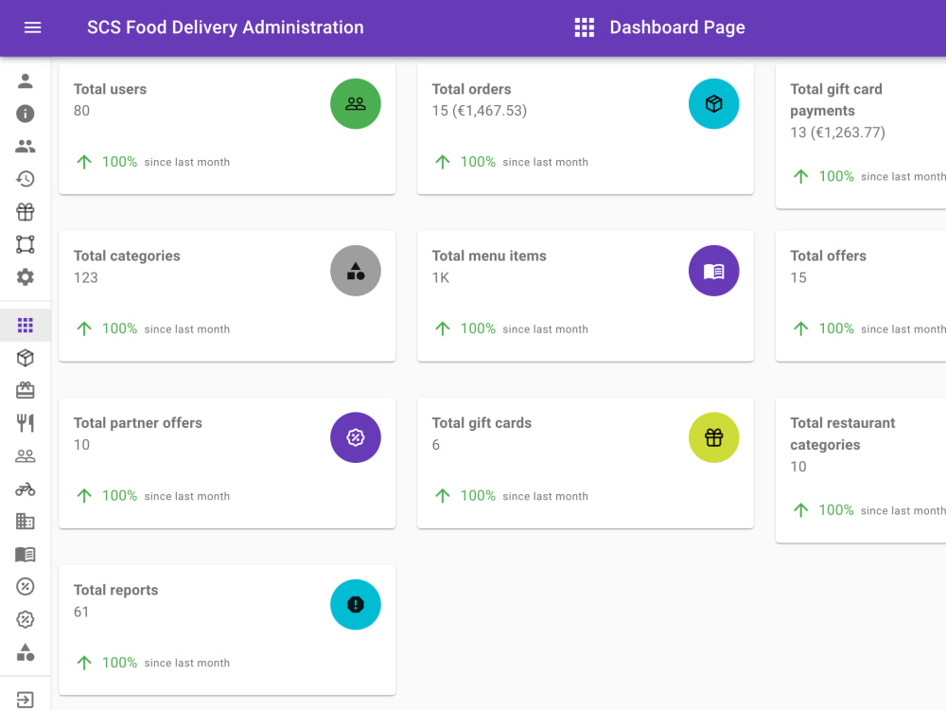
Task: Click the Total partner offers card title
Action: tap(137, 422)
